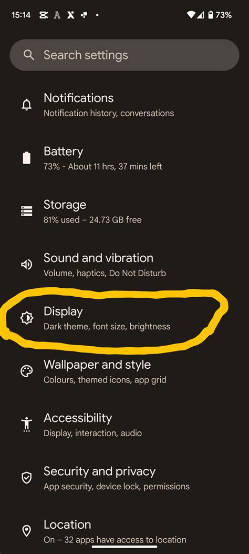Tap the Security and privacy shield icon
The image size is (249, 554).
[27, 478]
